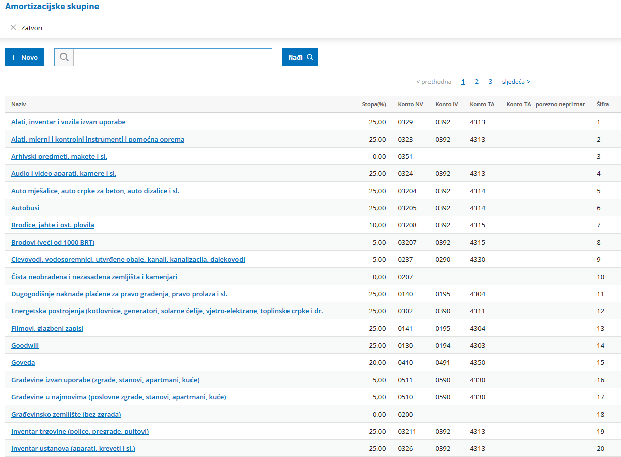
Task: Open Brodovi (veći od 1000 BRT)
Action: pos(53,242)
